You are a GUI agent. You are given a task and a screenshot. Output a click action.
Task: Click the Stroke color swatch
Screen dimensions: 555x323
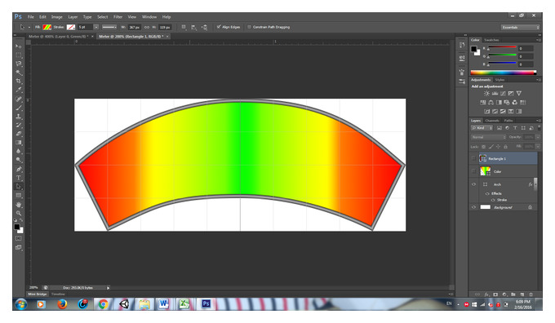[71, 27]
